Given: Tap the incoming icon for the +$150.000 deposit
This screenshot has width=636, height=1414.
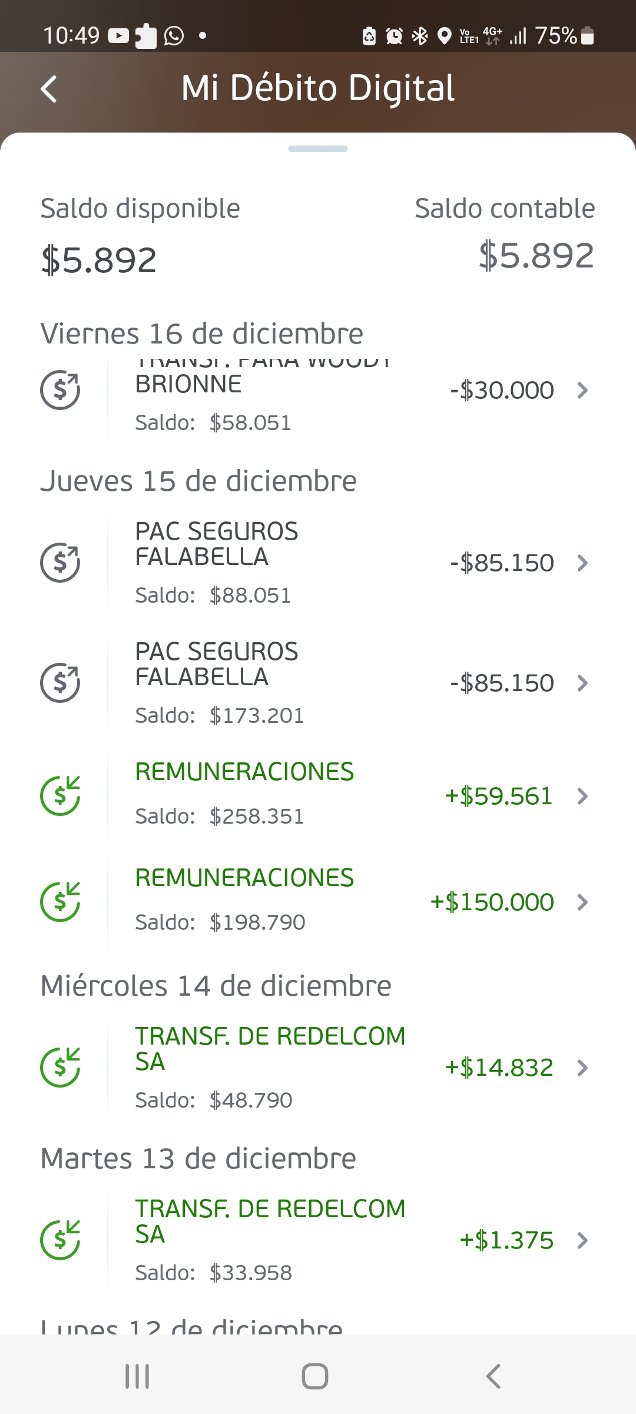Looking at the screenshot, I should click(60, 902).
